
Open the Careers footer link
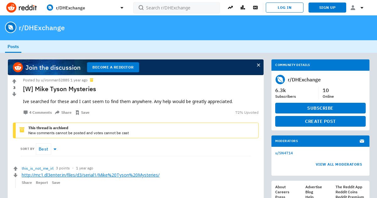point(282,192)
